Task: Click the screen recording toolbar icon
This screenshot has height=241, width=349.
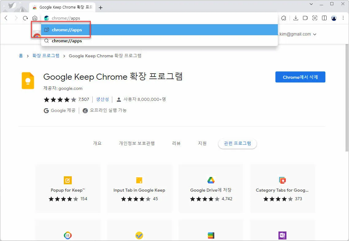Action: [x=305, y=18]
